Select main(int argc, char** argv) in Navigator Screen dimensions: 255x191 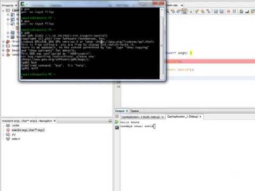(x=28, y=130)
